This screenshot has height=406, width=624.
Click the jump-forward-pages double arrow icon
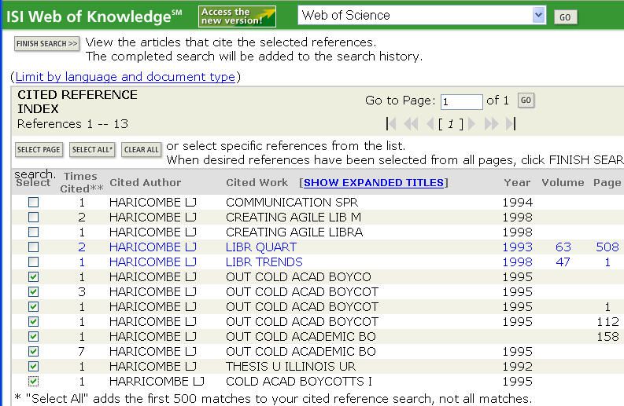coord(491,124)
